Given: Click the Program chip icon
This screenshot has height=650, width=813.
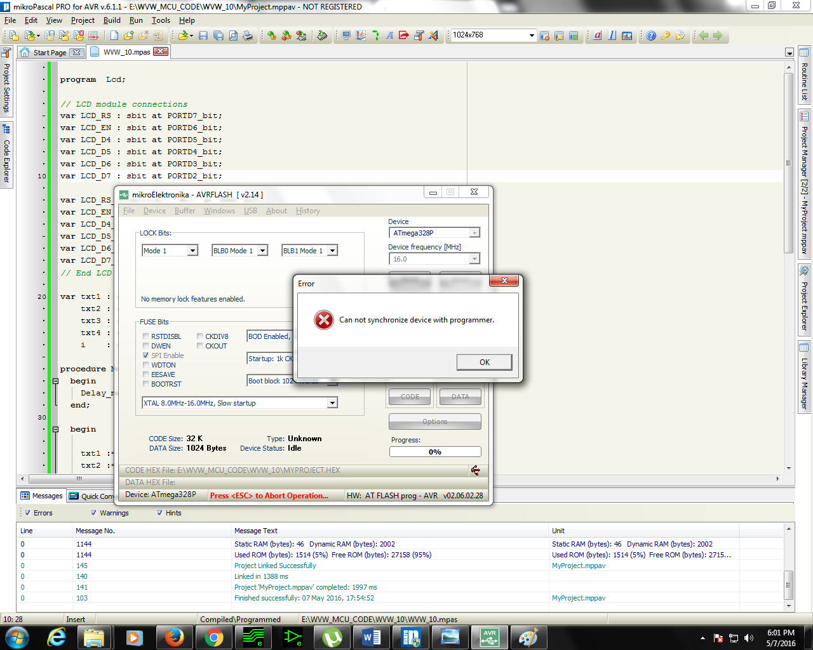Looking at the screenshot, I should click(322, 36).
